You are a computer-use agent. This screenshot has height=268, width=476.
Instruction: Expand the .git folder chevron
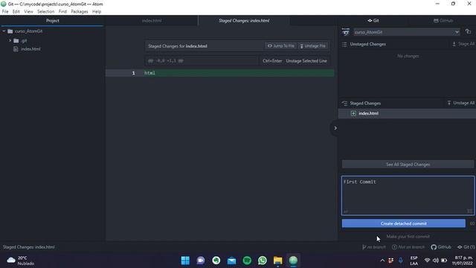point(10,40)
